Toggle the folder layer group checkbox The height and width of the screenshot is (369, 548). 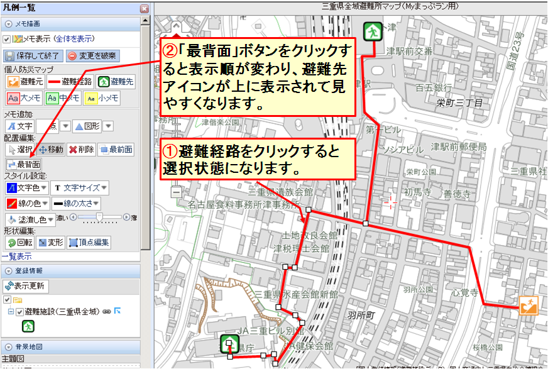tap(7, 300)
